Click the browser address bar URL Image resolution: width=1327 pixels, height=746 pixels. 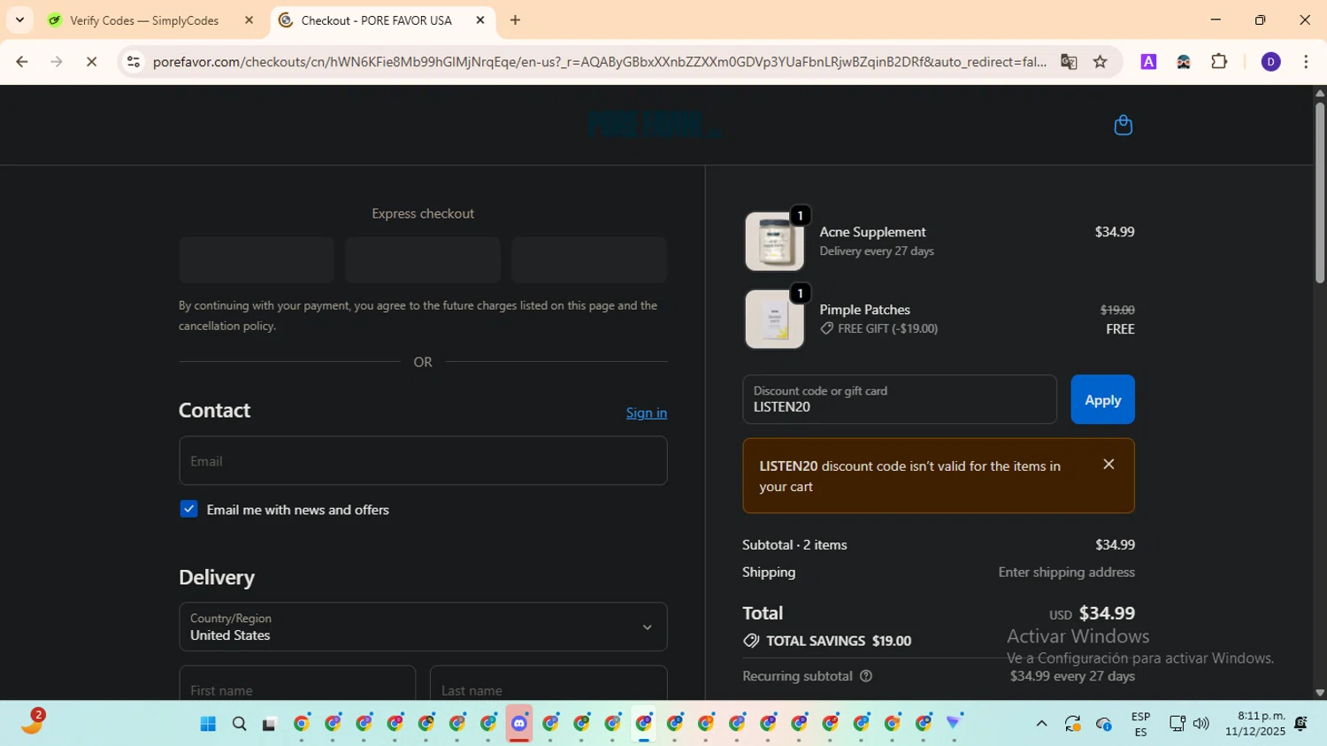pyautogui.click(x=599, y=62)
